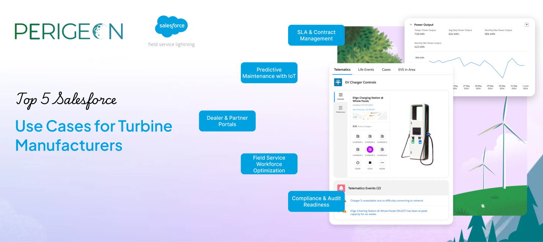Click the '422 kWh' monthly min value

coord(420,47)
